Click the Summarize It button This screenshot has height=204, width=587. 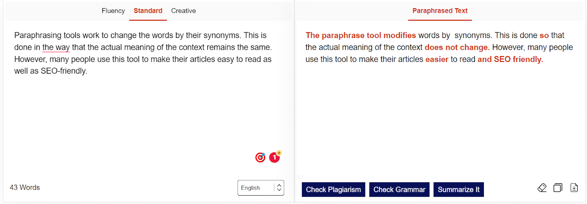(x=458, y=190)
